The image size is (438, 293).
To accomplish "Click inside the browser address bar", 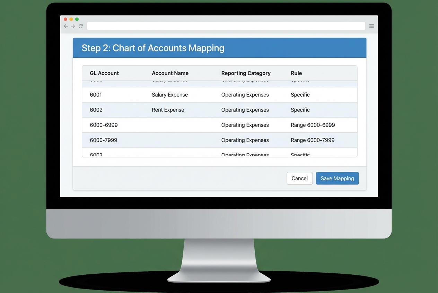I will [225, 26].
